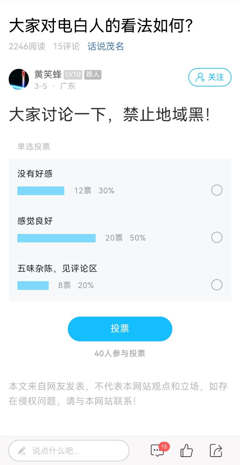Click the author name 黄笑蜂
Screen dimensions: 240x465
48,74
